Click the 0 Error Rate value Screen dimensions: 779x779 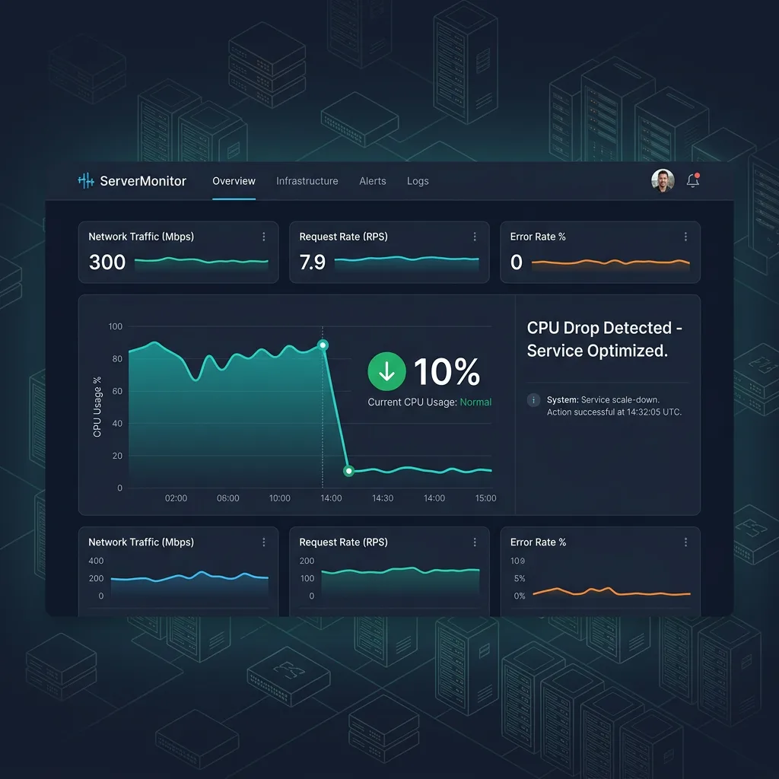pos(517,262)
